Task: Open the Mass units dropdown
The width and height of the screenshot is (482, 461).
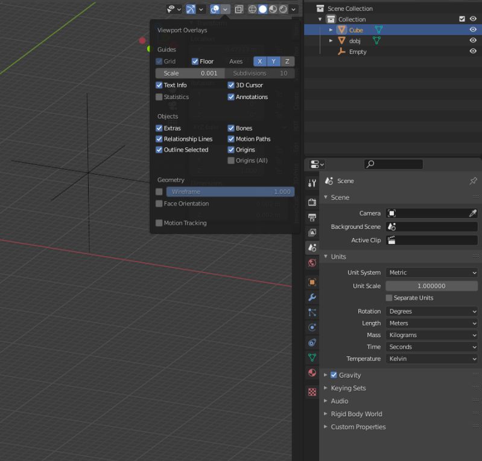Action: pos(431,335)
